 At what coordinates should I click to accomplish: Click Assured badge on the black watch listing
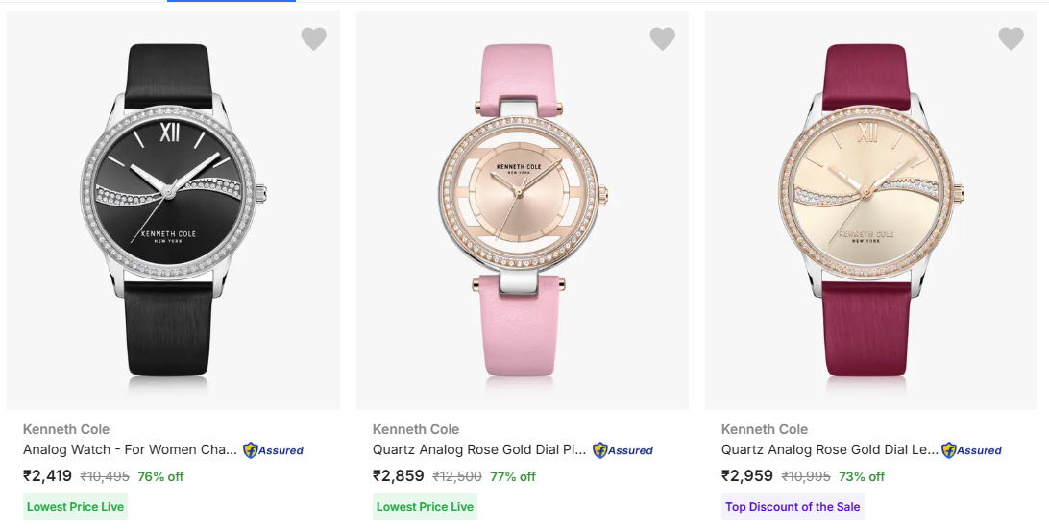(274, 449)
